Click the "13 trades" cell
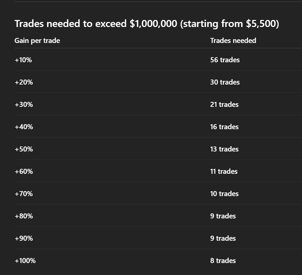Image resolution: width=302 pixels, height=275 pixels. pos(224,149)
